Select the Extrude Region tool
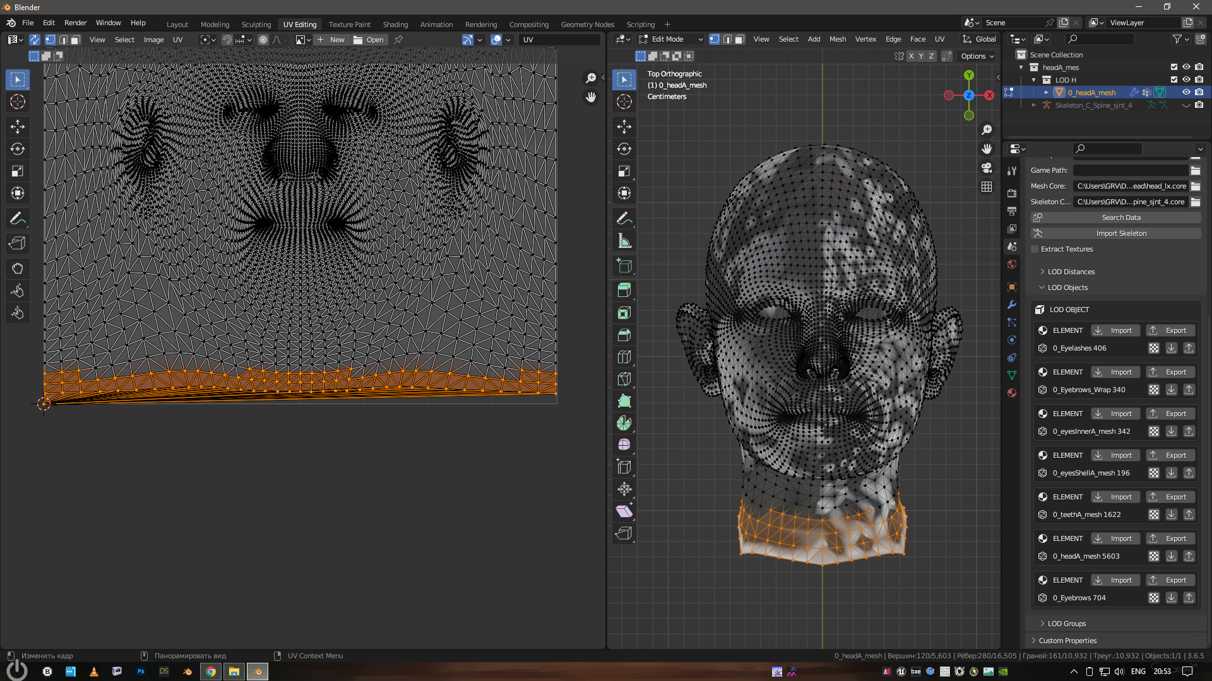Screen dimensions: 1212x681 [x=624, y=290]
